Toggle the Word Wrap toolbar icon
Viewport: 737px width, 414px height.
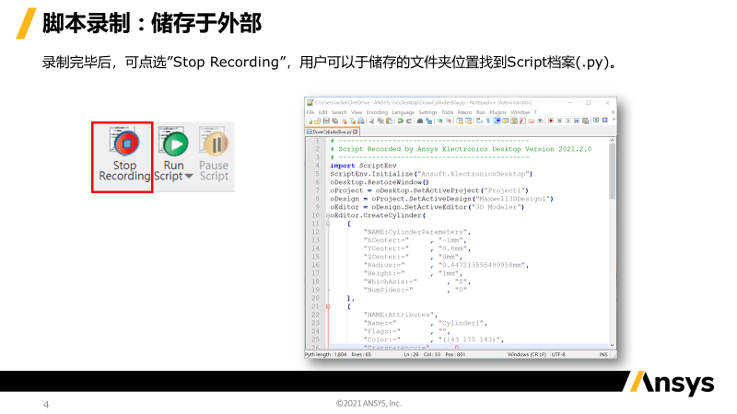479,121
